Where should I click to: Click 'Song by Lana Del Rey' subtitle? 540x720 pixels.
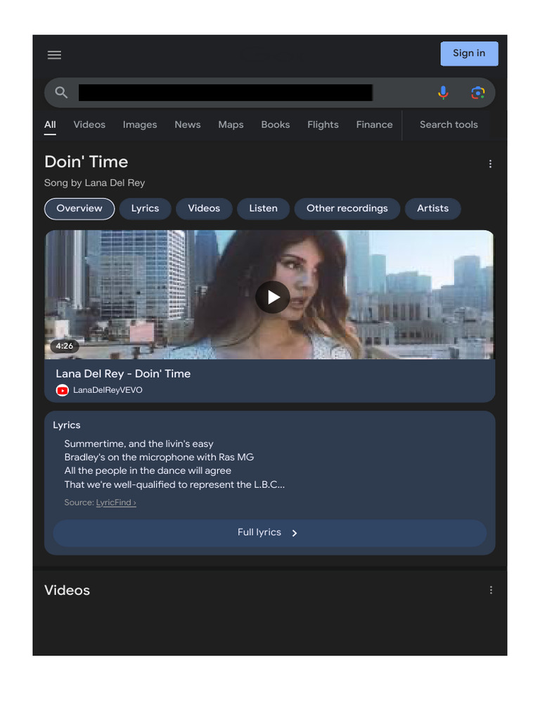click(95, 183)
